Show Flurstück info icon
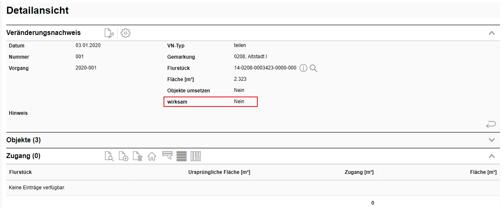503x208 pixels. point(303,68)
